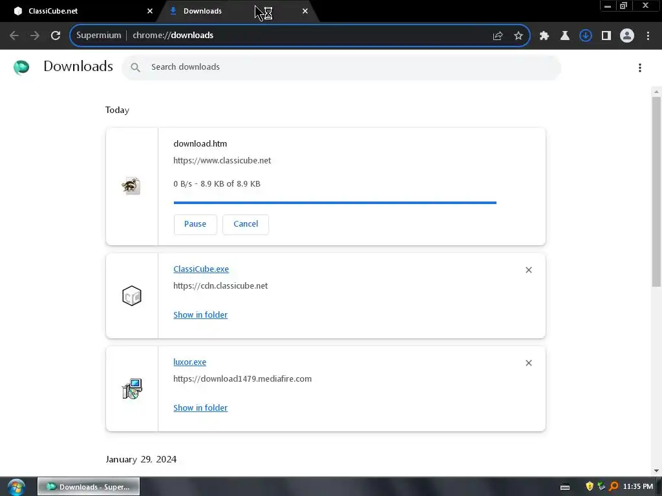Focus the Search downloads field
Viewport: 662px width, 496px height.
pos(341,67)
